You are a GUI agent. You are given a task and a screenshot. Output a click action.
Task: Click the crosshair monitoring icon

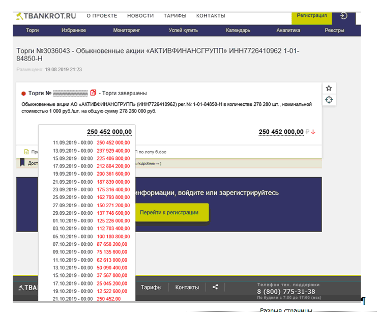tap(329, 100)
